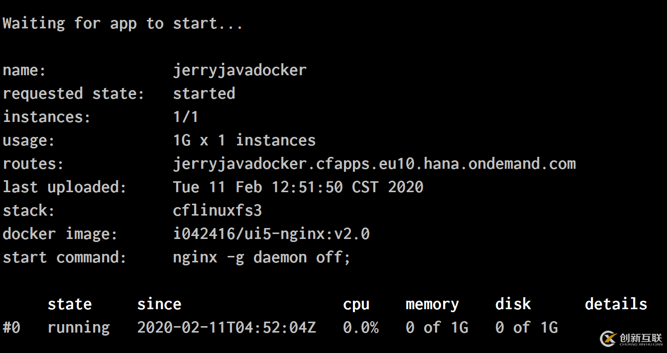Screen dimensions: 667x353
Task: Click the watermark logo icon at bottom right
Action: click(x=608, y=339)
